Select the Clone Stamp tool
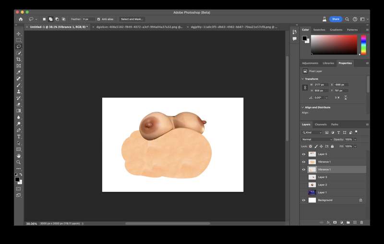 pyautogui.click(x=19, y=92)
